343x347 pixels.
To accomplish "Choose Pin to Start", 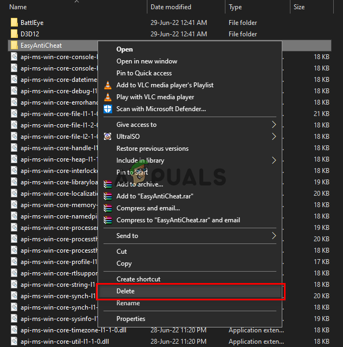I will (x=132, y=172).
